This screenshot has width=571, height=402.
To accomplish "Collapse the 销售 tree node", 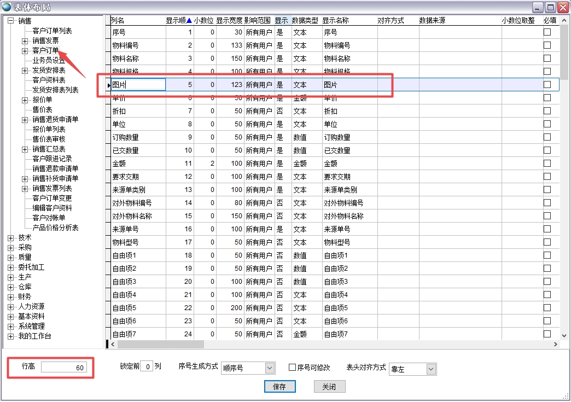I will pos(10,21).
